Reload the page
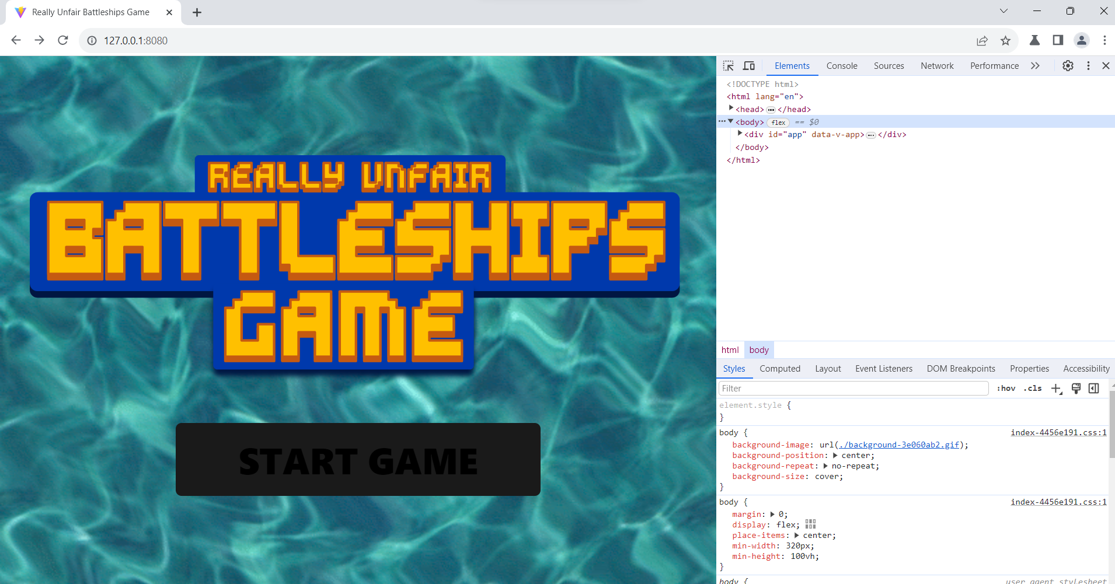 [x=63, y=40]
